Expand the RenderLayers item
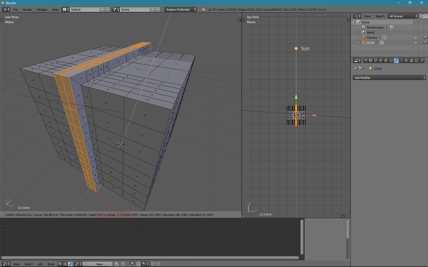The image size is (428, 267). (x=359, y=27)
